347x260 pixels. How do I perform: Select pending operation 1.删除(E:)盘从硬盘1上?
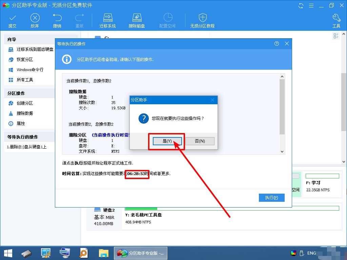(x=27, y=147)
